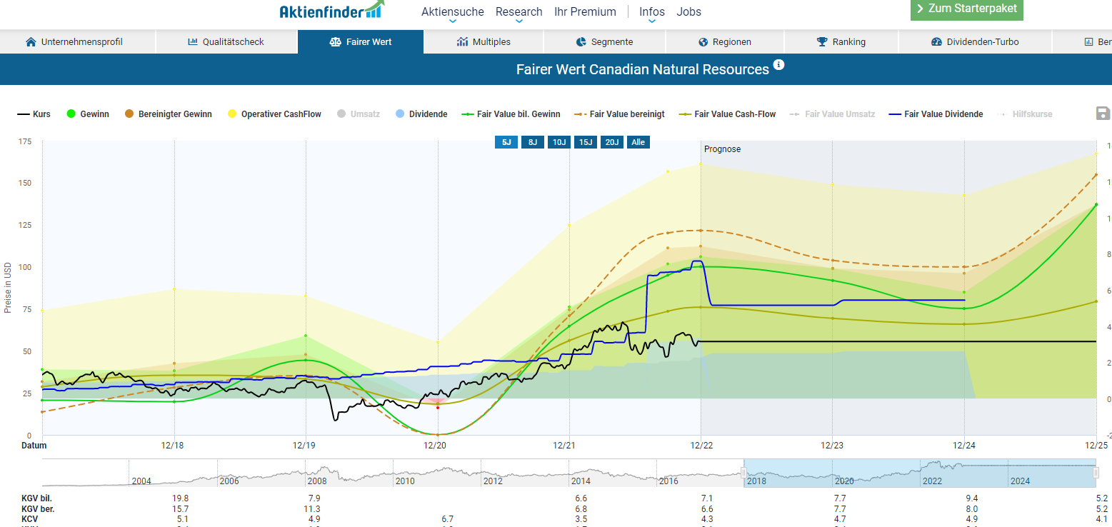Open the tab with the bar-chart icon, Multiples
The height and width of the screenshot is (527, 1112).
484,41
